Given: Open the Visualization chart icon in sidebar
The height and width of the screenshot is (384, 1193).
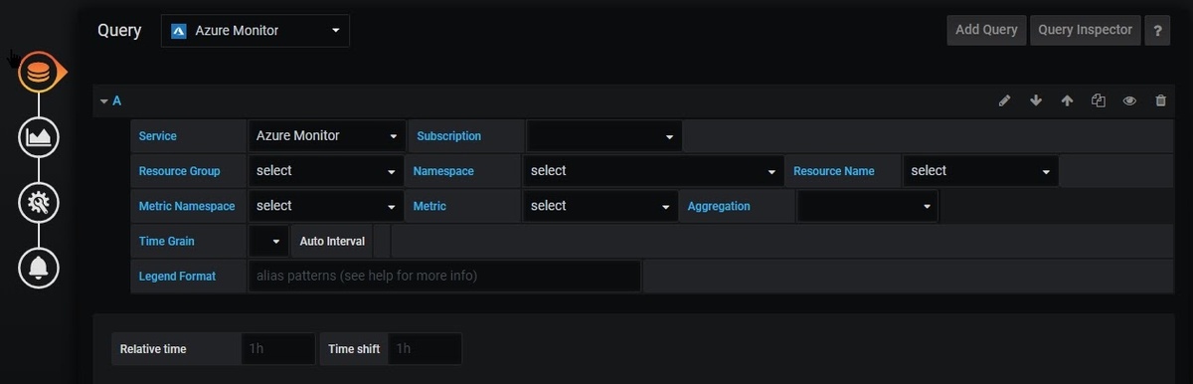Looking at the screenshot, I should pyautogui.click(x=39, y=137).
